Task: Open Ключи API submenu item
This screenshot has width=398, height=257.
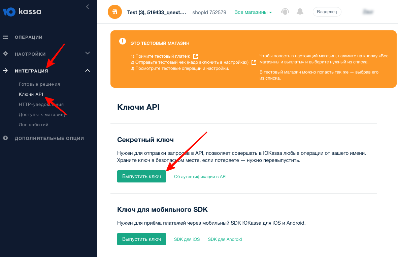Action: click(x=31, y=94)
